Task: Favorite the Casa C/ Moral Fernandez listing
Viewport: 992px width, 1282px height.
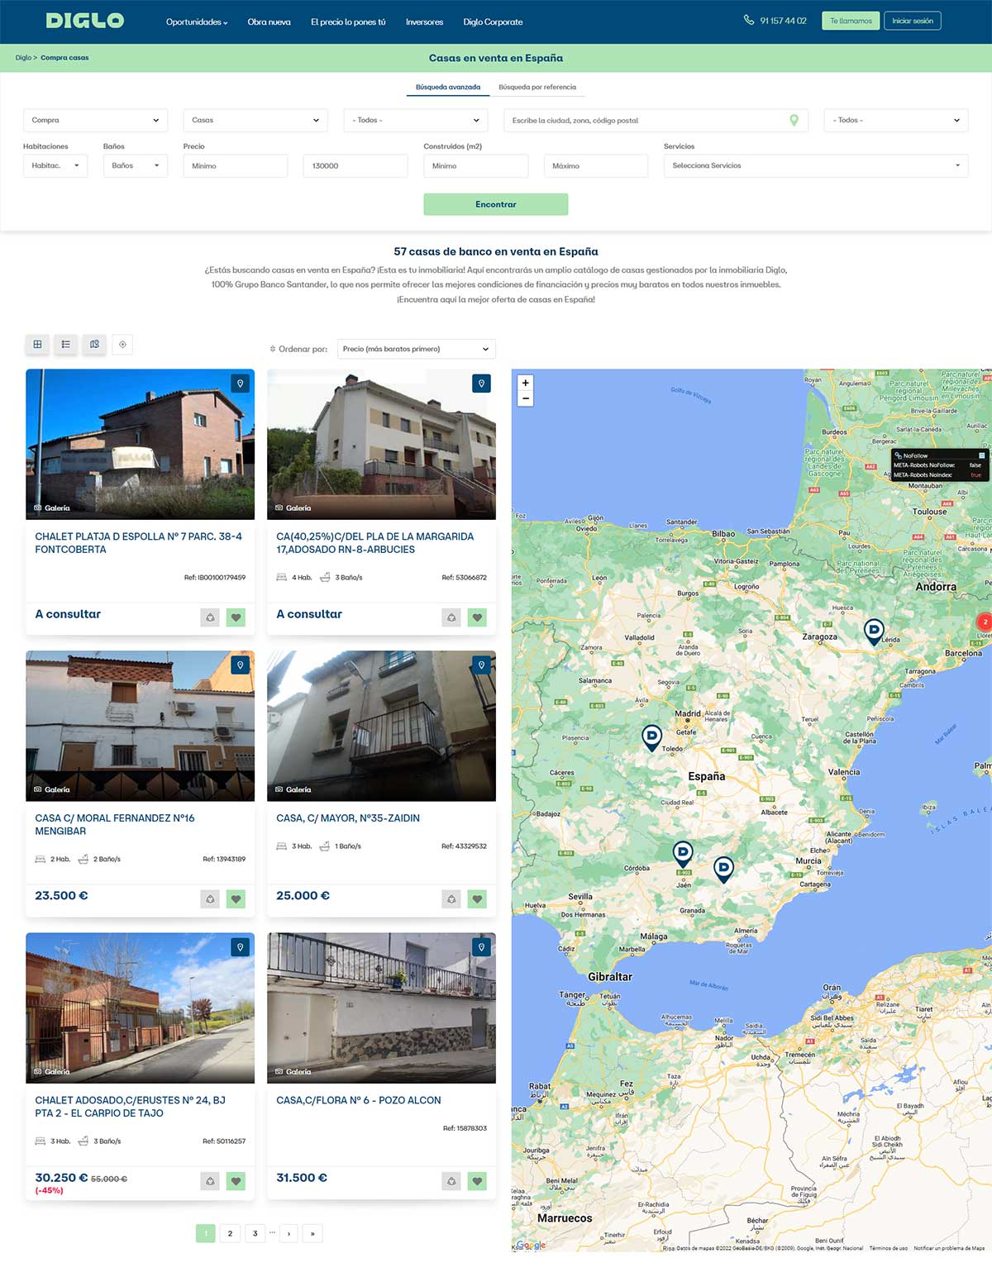Action: click(236, 899)
